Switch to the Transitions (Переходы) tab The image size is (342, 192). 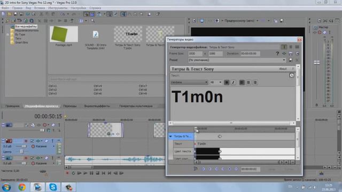tap(70, 106)
